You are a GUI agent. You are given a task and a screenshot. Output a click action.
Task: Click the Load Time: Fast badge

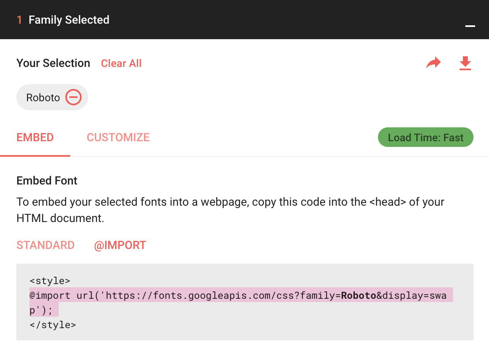click(x=425, y=138)
